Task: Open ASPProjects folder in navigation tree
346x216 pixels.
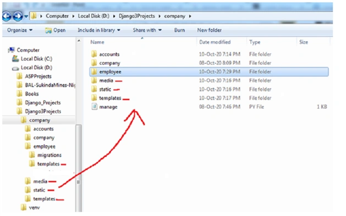Action: tap(38, 76)
